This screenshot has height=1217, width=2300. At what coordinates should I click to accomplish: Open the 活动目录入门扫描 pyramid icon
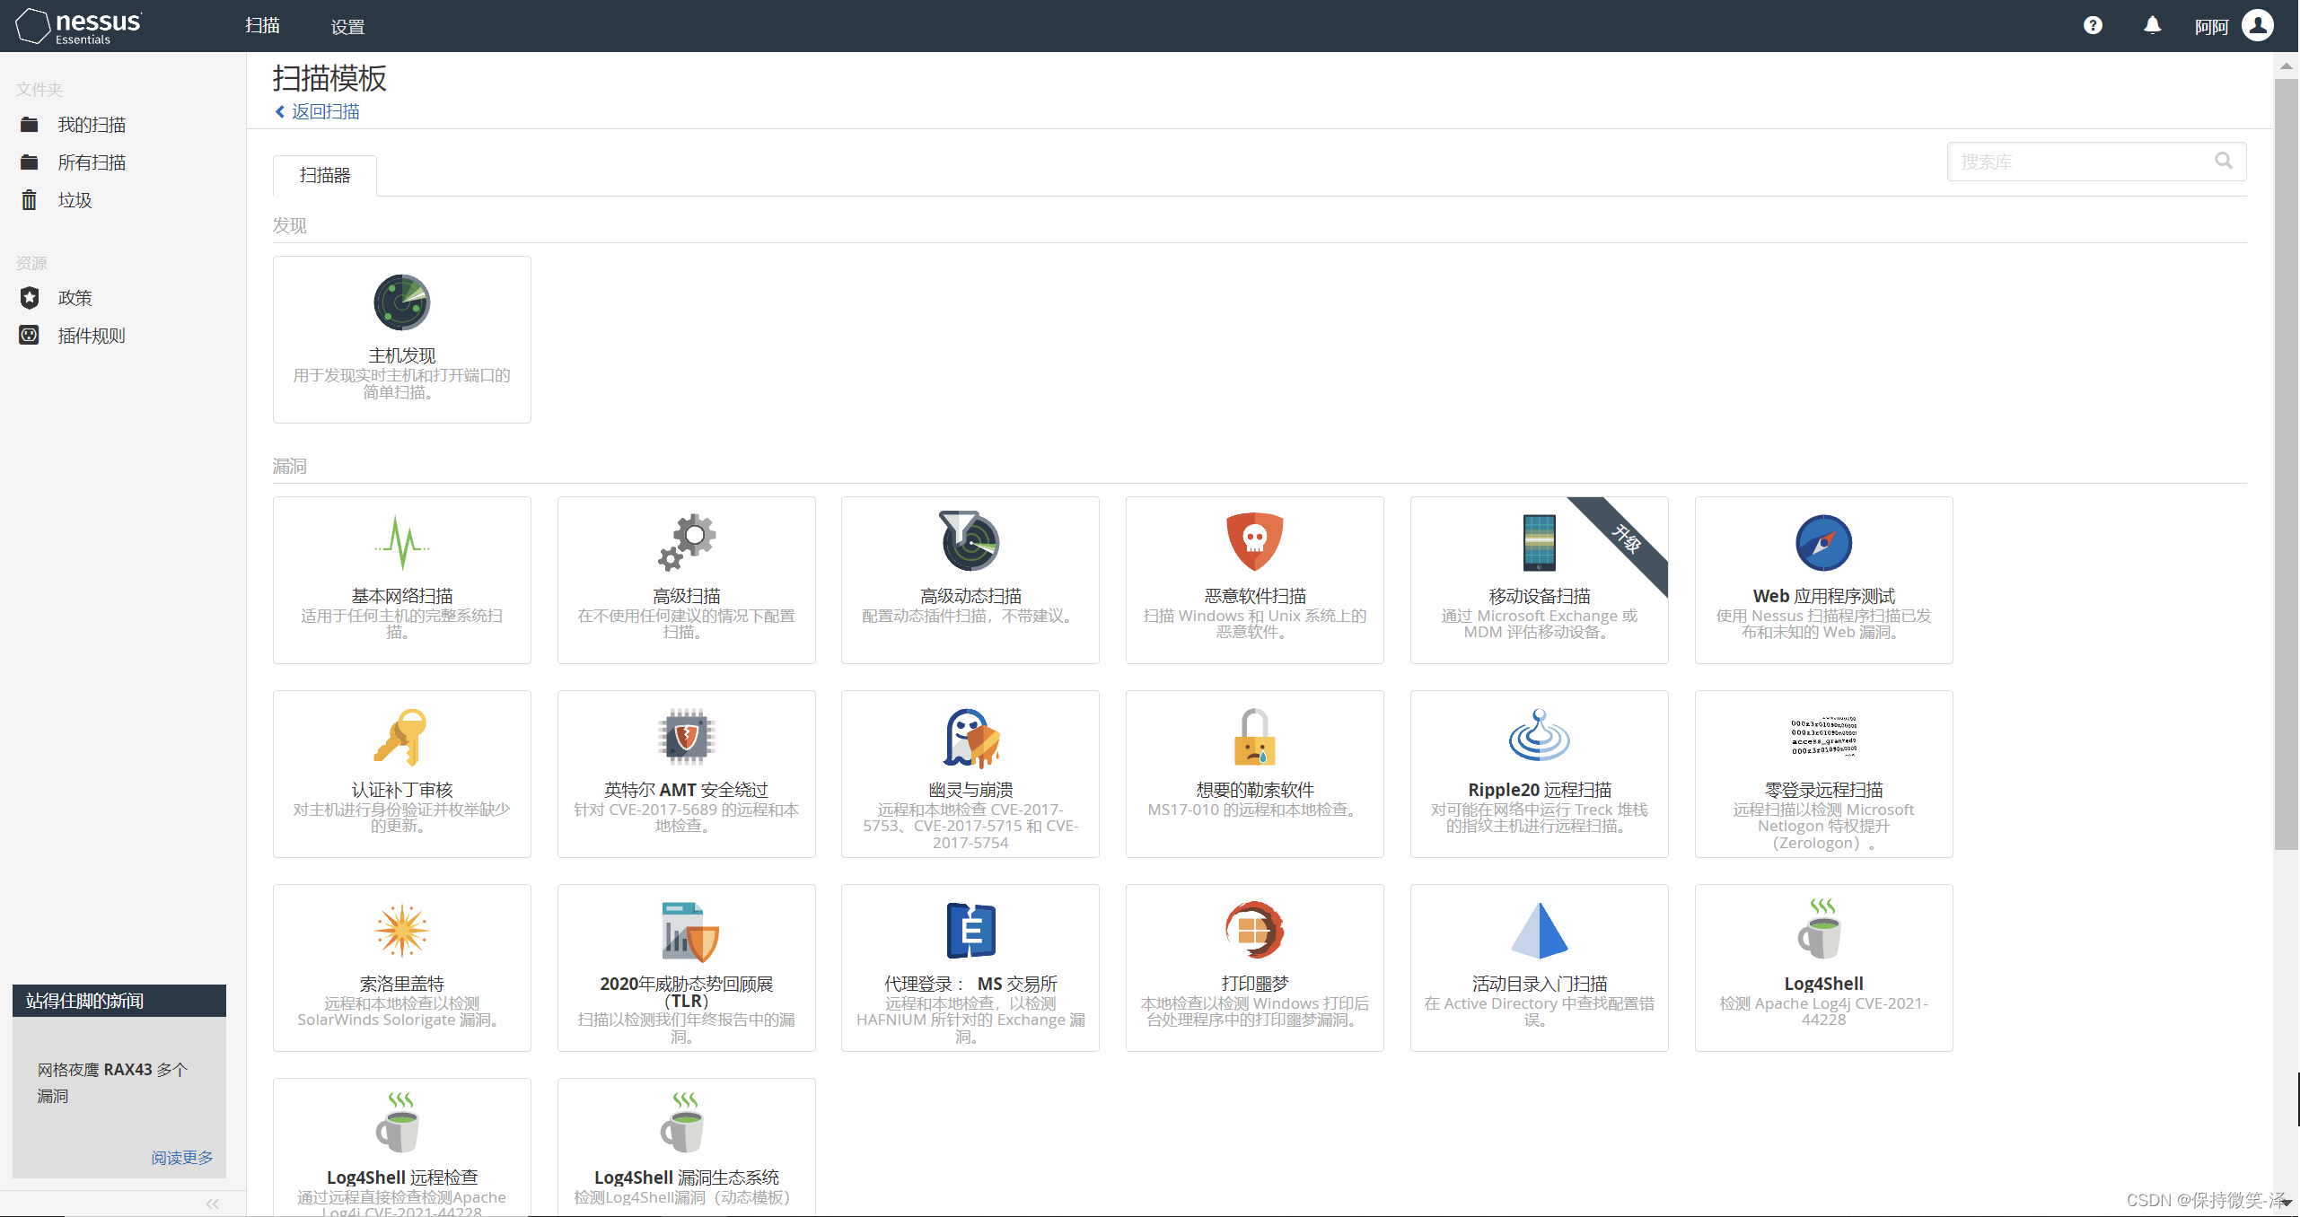click(1539, 930)
